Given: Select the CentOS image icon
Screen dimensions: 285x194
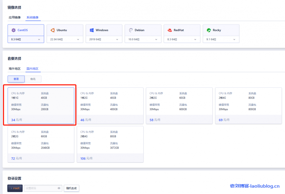Looking at the screenshot, I should (x=14, y=30).
